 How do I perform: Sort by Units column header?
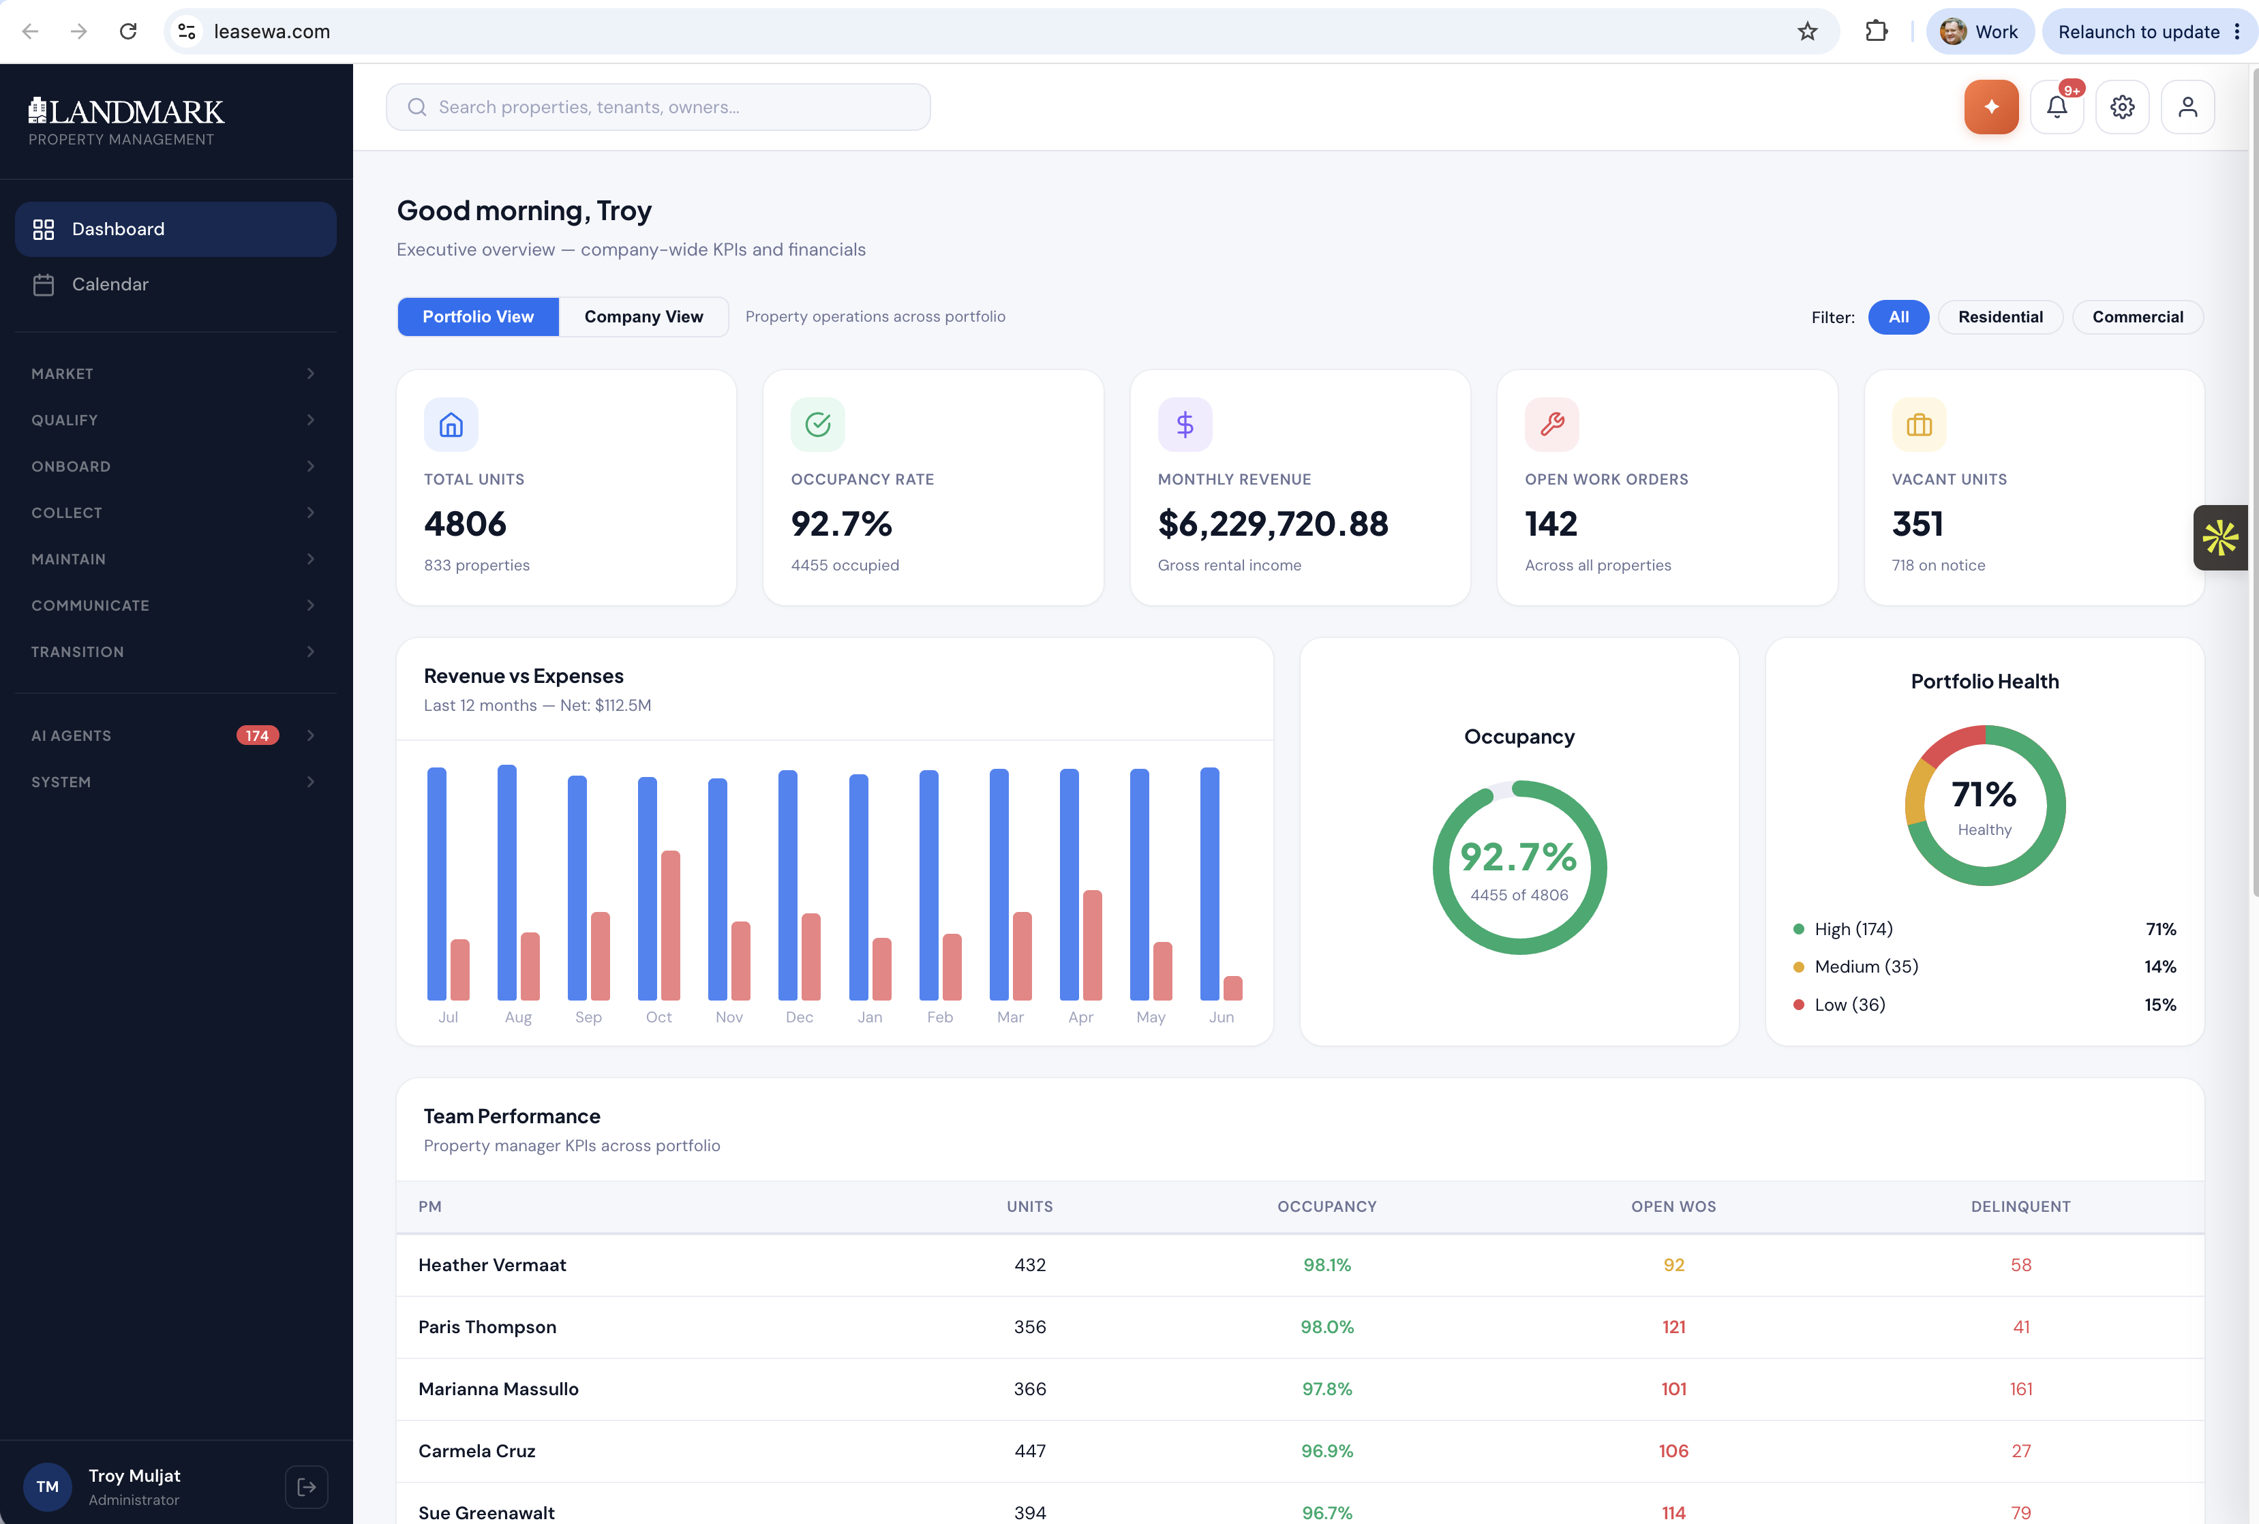(x=1029, y=1206)
